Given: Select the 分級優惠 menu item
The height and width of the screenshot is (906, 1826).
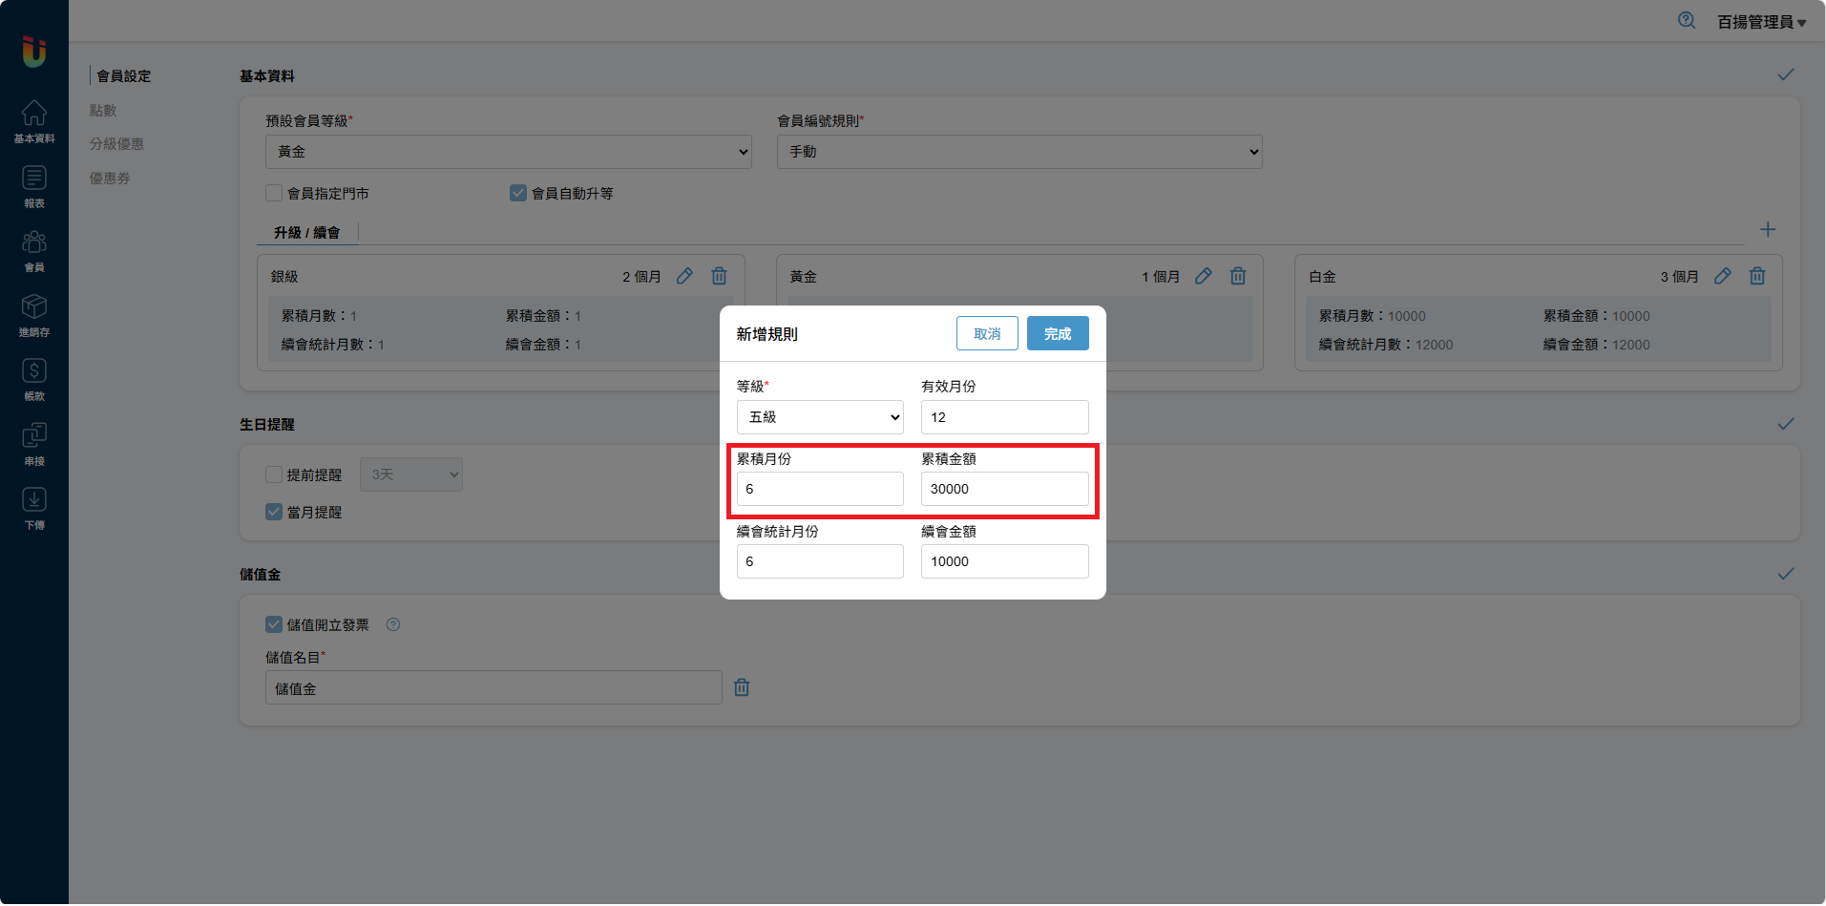Looking at the screenshot, I should tap(116, 144).
